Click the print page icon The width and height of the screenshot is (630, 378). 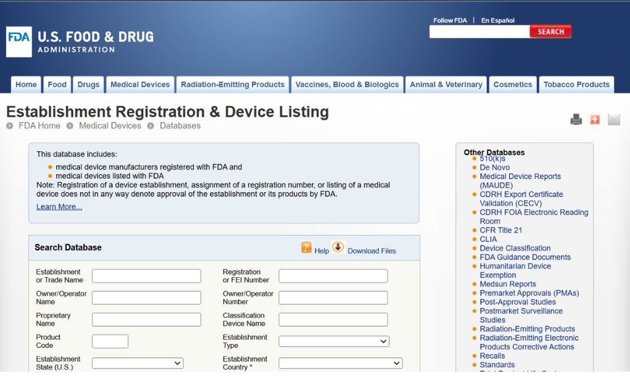pyautogui.click(x=576, y=119)
